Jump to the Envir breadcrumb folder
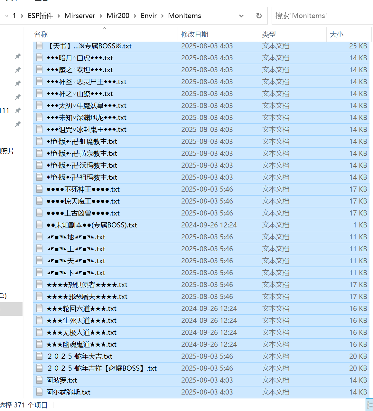373x411 pixels. click(149, 16)
